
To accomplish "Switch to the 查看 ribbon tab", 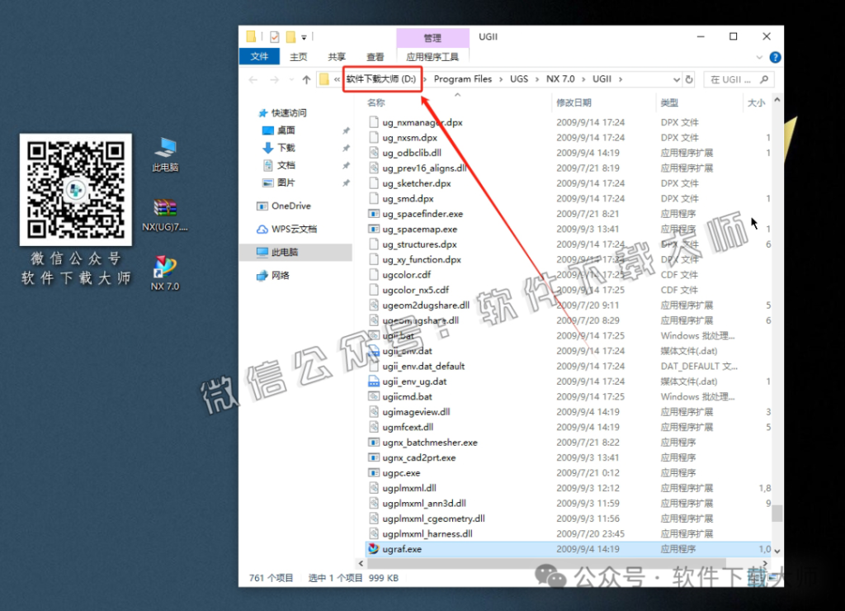I will [375, 56].
